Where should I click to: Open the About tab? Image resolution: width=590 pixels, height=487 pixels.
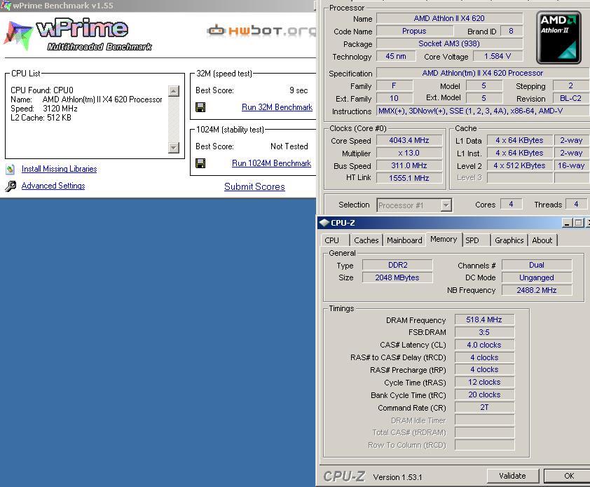(x=542, y=240)
